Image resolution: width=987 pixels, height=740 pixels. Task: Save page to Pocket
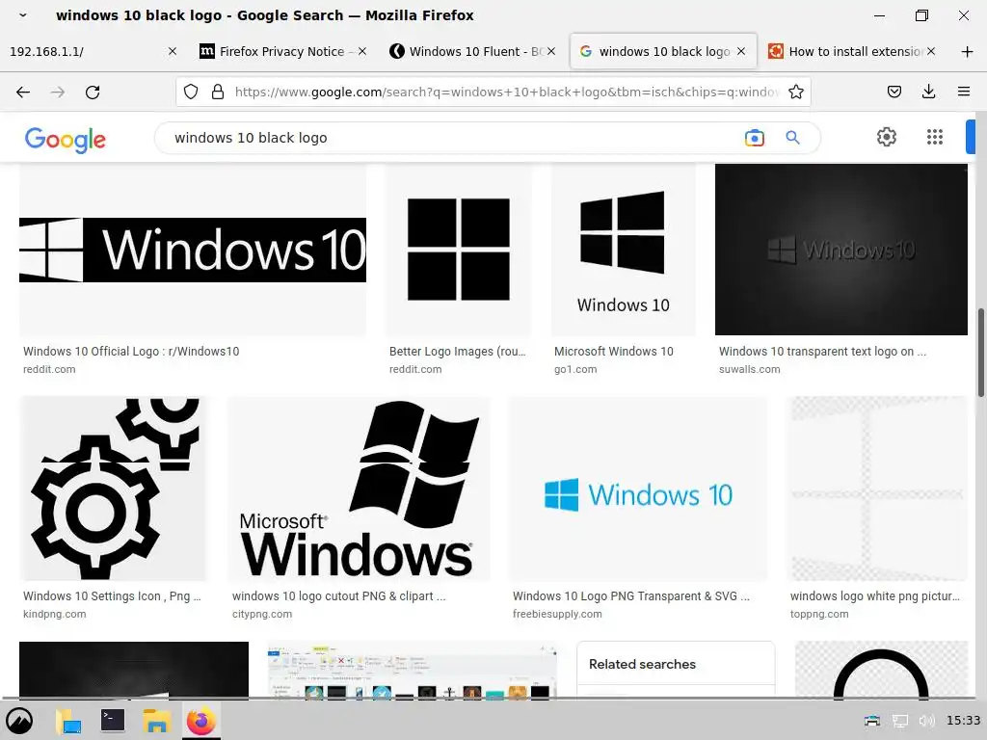pos(894,92)
